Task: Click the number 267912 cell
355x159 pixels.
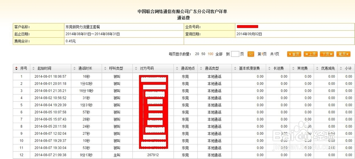Action: (153, 155)
